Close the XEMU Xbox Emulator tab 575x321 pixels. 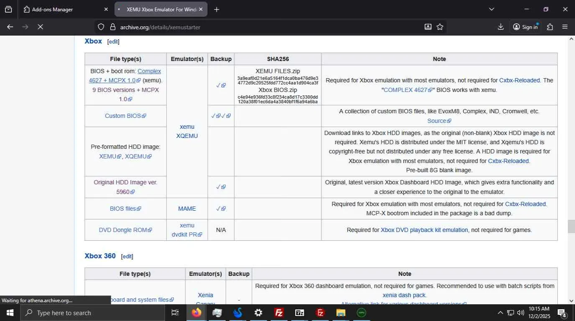(x=201, y=9)
